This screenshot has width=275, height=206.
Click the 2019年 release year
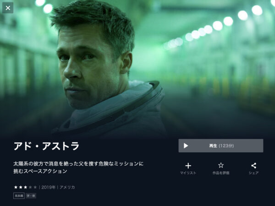49,187
